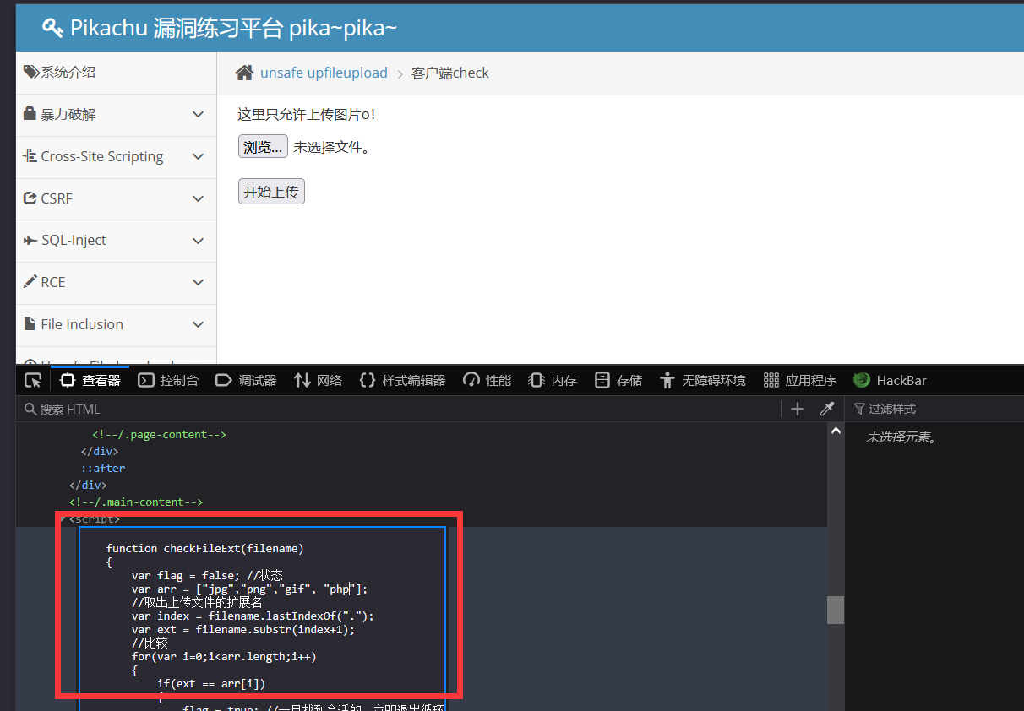Click the 开始上传 upload button
Image resolution: width=1024 pixels, height=711 pixels.
(x=271, y=192)
